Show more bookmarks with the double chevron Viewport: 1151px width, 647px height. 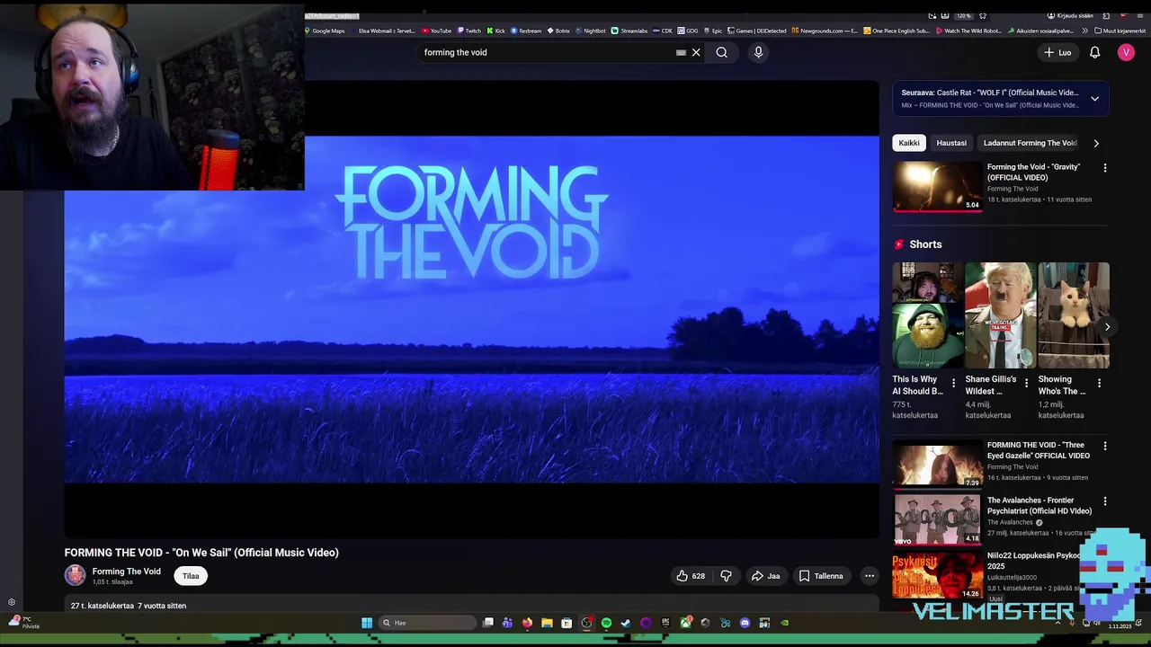pos(1084,31)
